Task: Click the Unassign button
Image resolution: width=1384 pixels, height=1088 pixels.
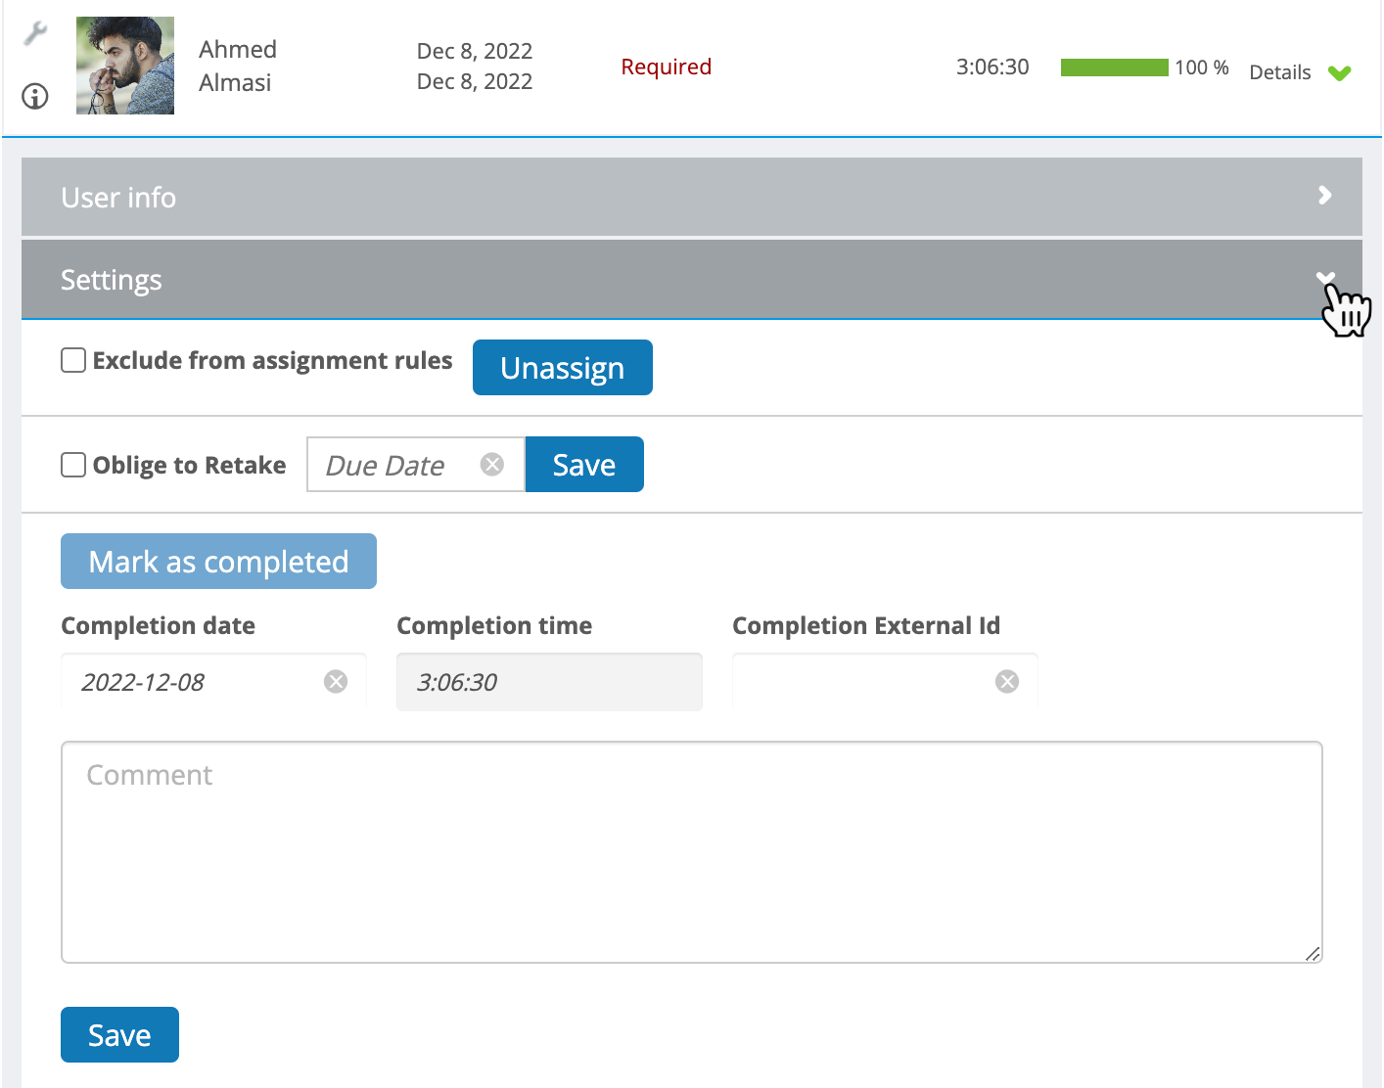Action: point(562,368)
